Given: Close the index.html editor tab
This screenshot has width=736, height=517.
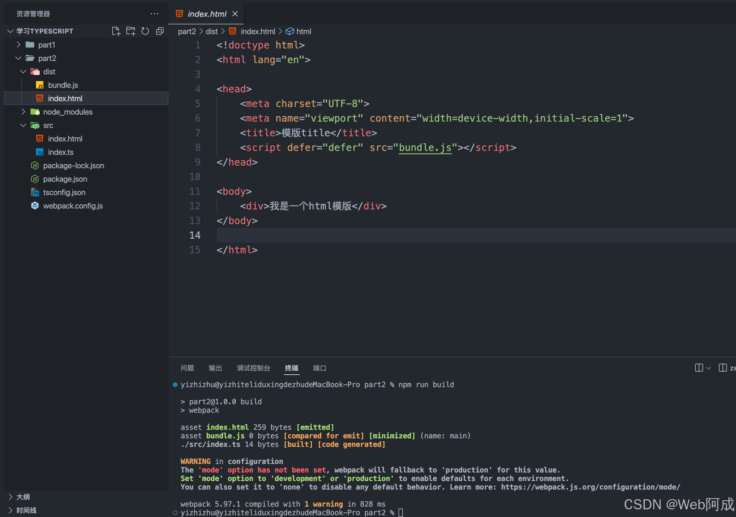Looking at the screenshot, I should (x=235, y=14).
